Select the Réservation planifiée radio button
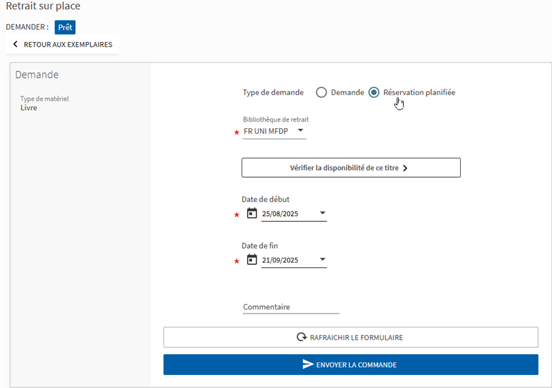552x388 pixels. click(374, 92)
